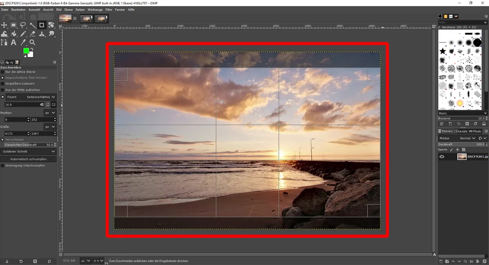
Task: Open the Farben menu
Action: [x=80, y=9]
